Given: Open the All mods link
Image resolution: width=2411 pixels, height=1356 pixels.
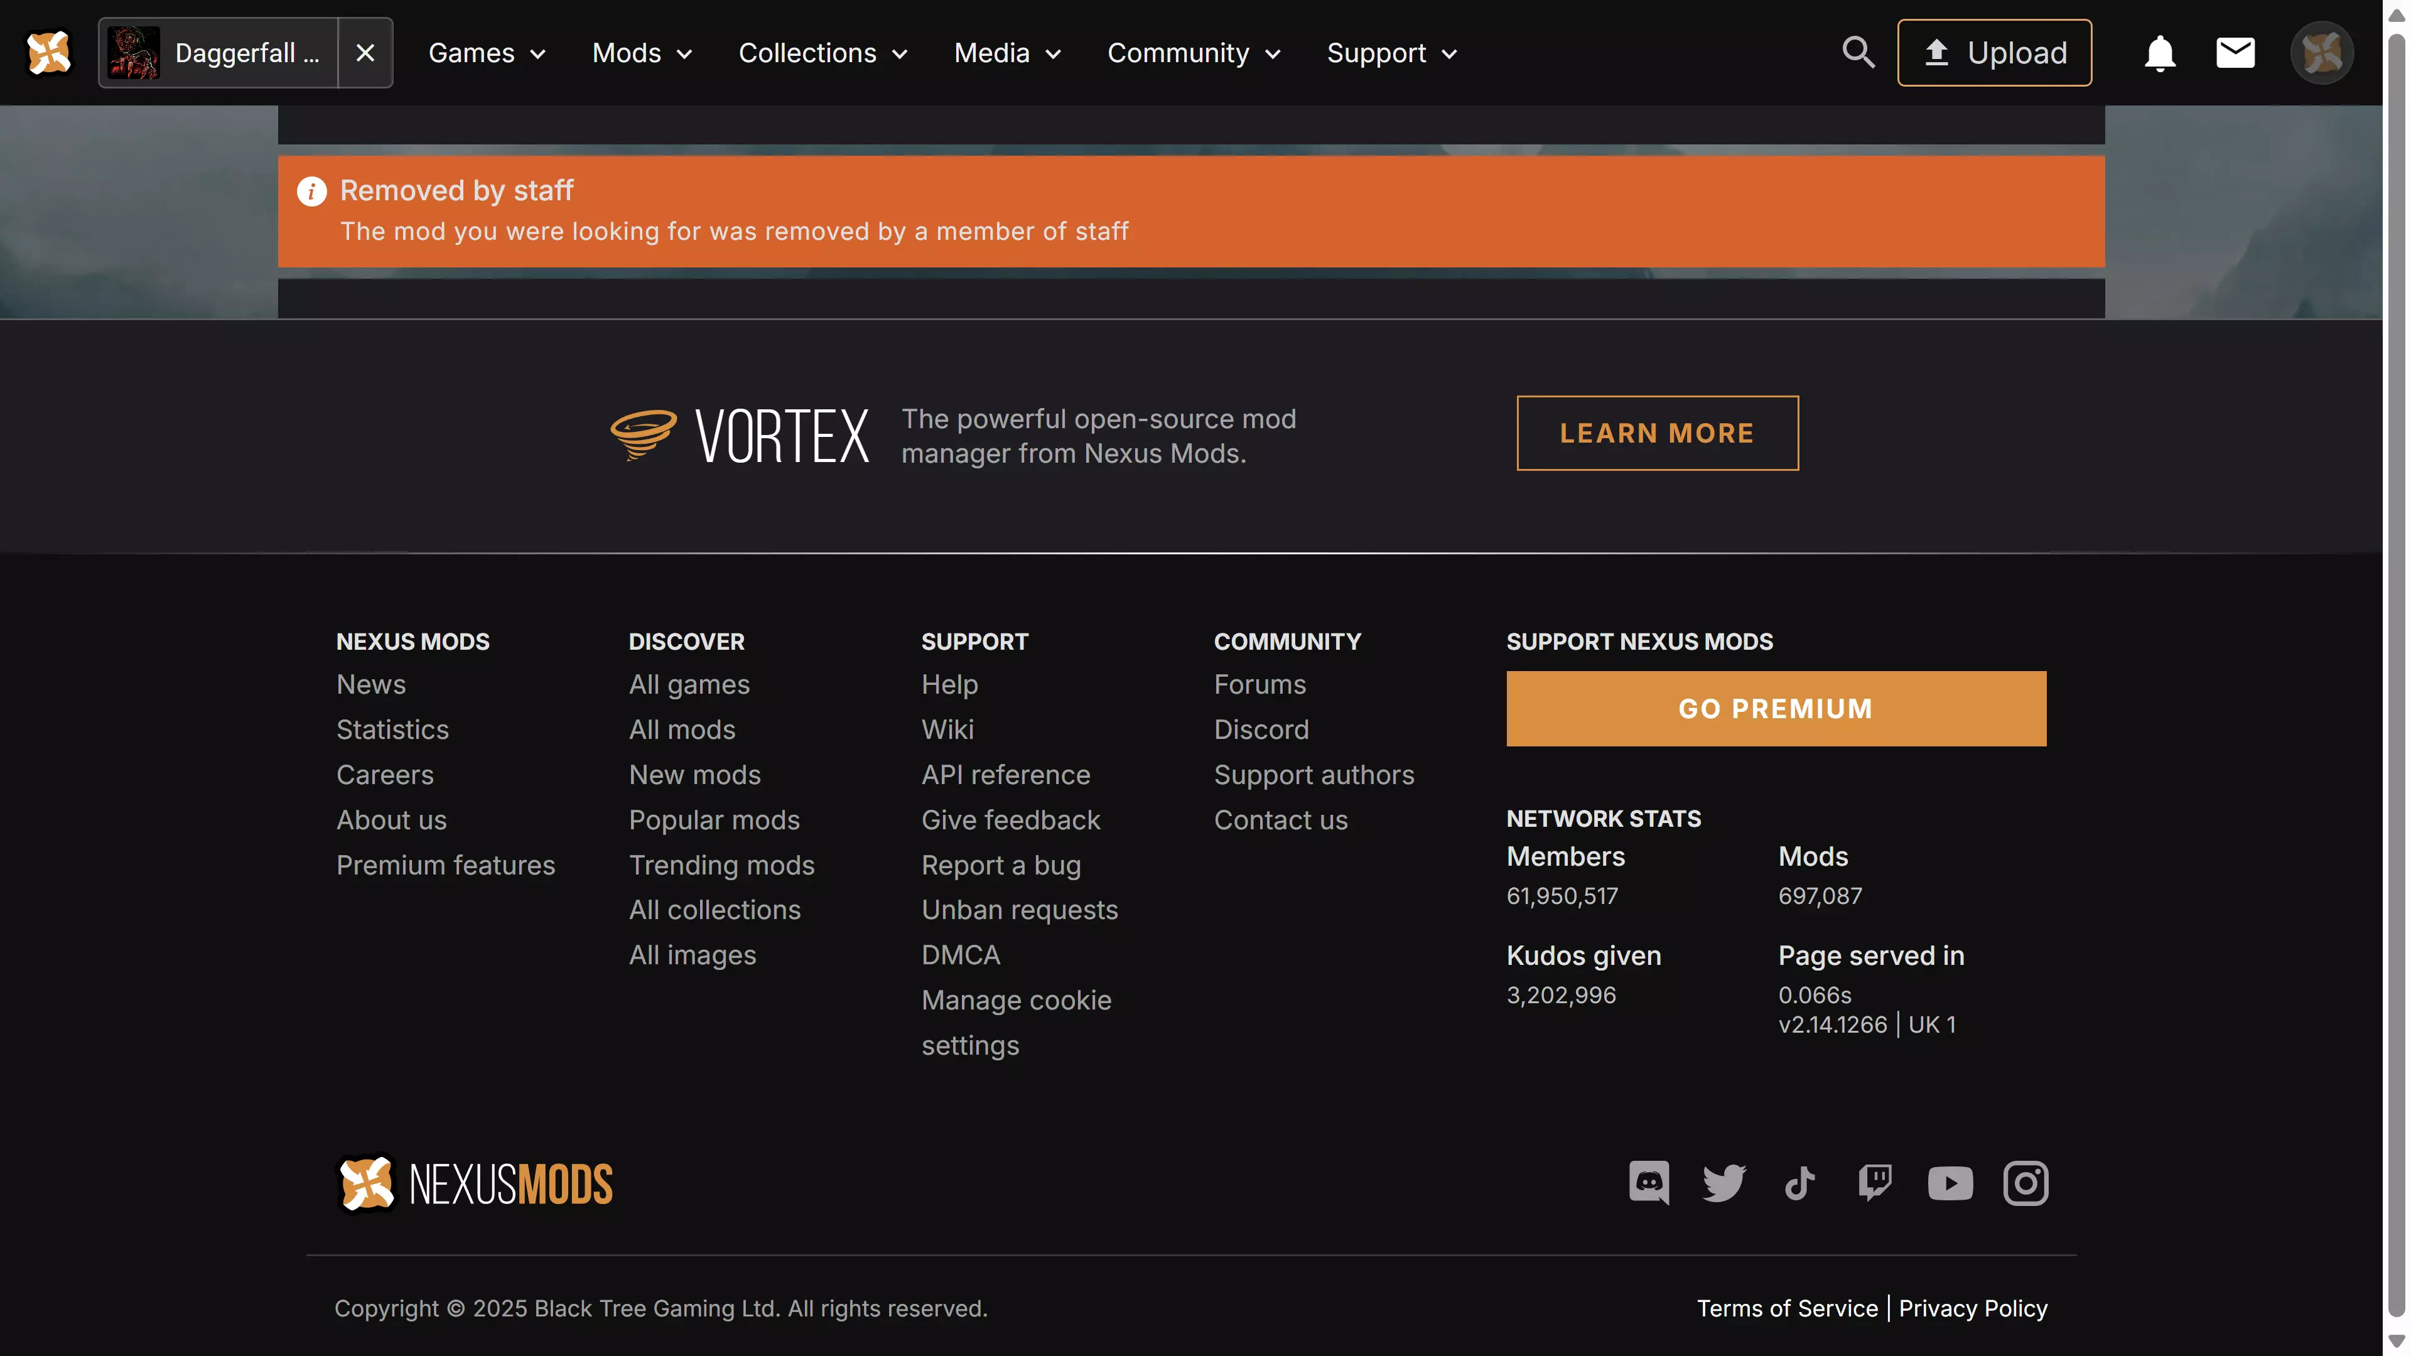Looking at the screenshot, I should coord(681,729).
